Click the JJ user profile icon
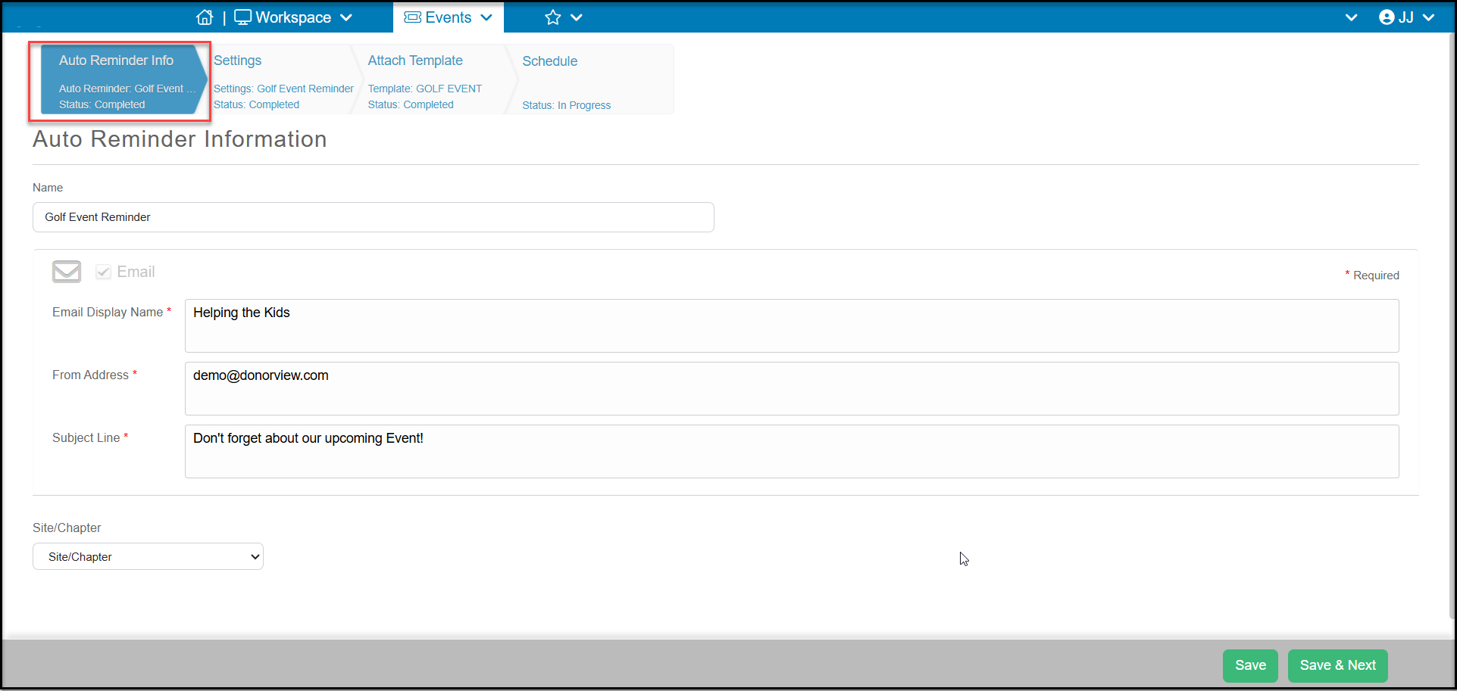Image resolution: width=1457 pixels, height=691 pixels. coord(1387,17)
